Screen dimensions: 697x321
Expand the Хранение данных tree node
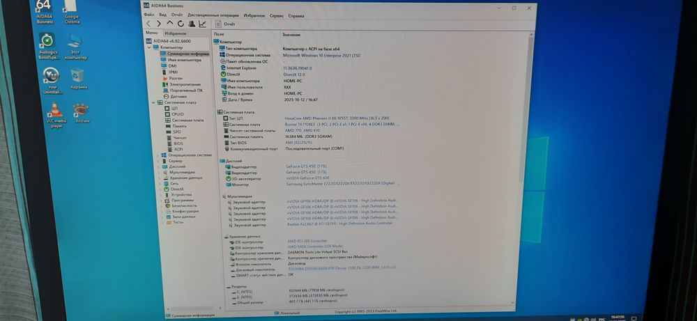pyautogui.click(x=160, y=178)
